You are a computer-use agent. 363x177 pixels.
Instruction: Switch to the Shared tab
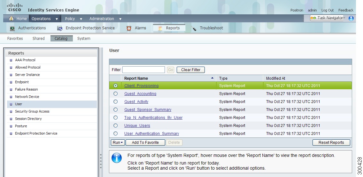coord(38,39)
